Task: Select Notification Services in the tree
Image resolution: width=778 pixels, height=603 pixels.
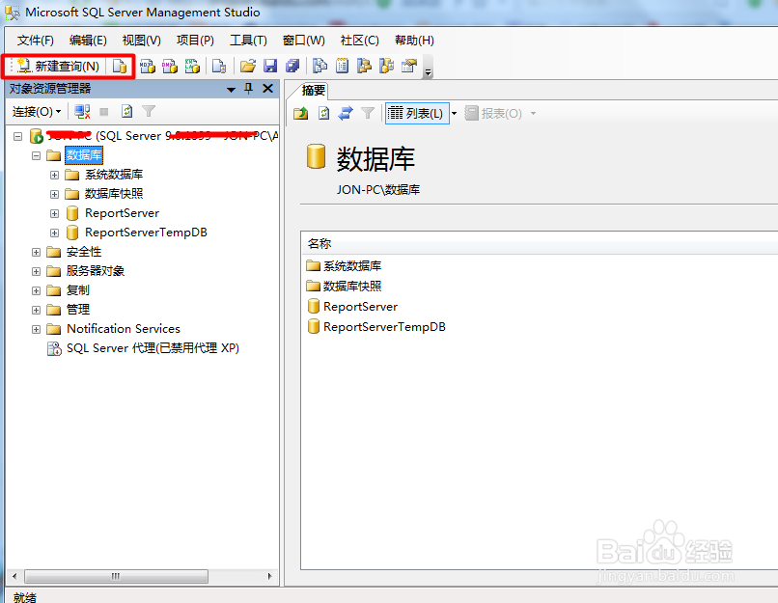Action: coord(123,329)
